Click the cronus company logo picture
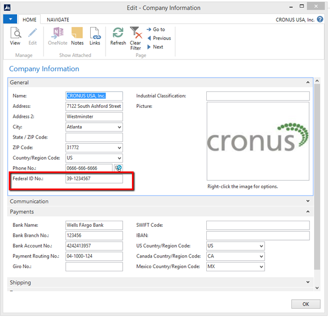The image size is (330, 317). coord(258,141)
